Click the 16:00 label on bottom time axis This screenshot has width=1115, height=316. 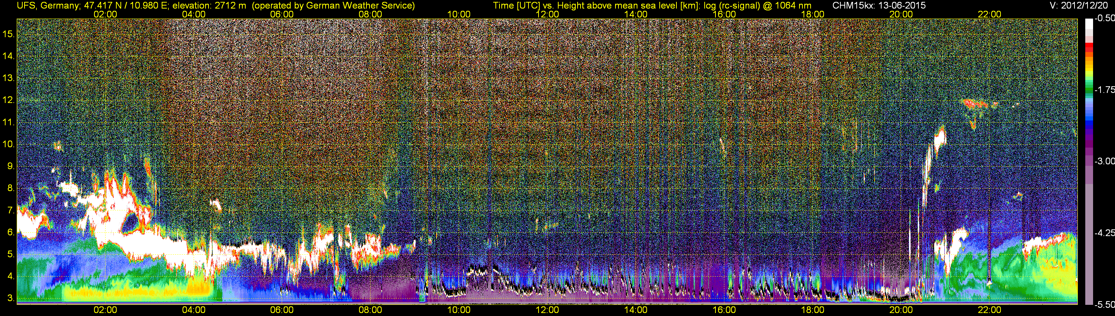pyautogui.click(x=724, y=310)
